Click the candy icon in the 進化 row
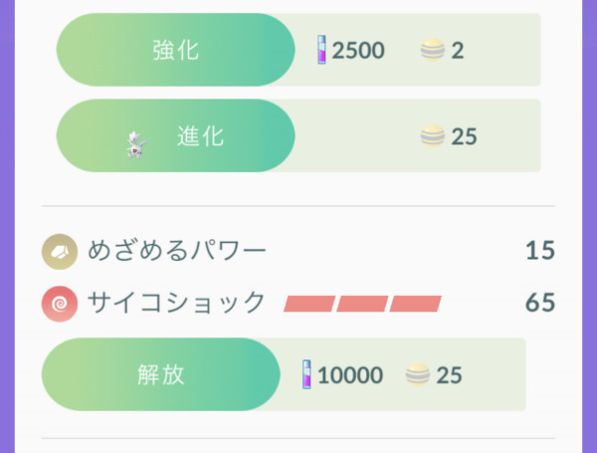This screenshot has width=597, height=453. tap(432, 135)
